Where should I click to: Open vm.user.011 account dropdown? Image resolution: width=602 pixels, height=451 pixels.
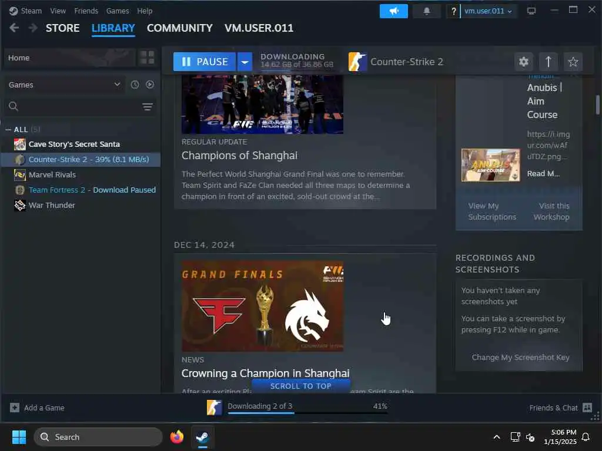[489, 11]
